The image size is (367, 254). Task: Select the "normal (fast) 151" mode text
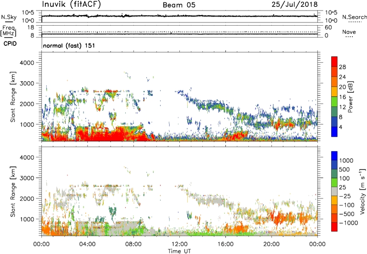click(69, 45)
